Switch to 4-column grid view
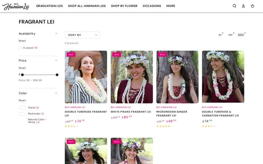 pyautogui.click(x=241, y=34)
